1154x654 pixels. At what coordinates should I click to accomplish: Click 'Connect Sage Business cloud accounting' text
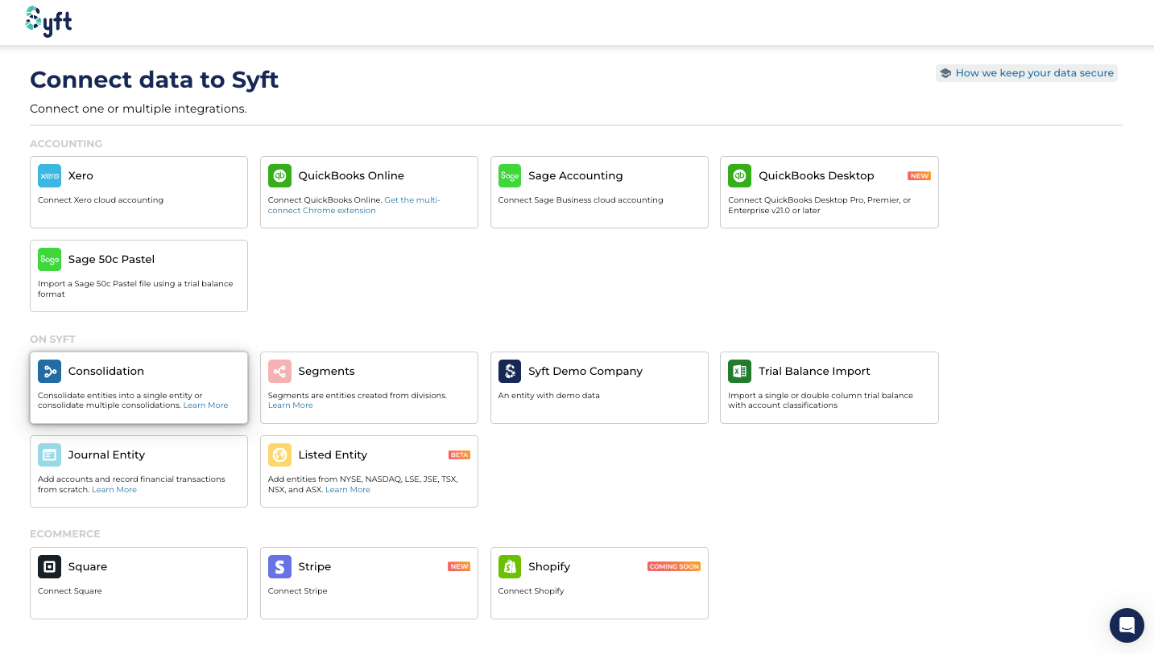[581, 200]
